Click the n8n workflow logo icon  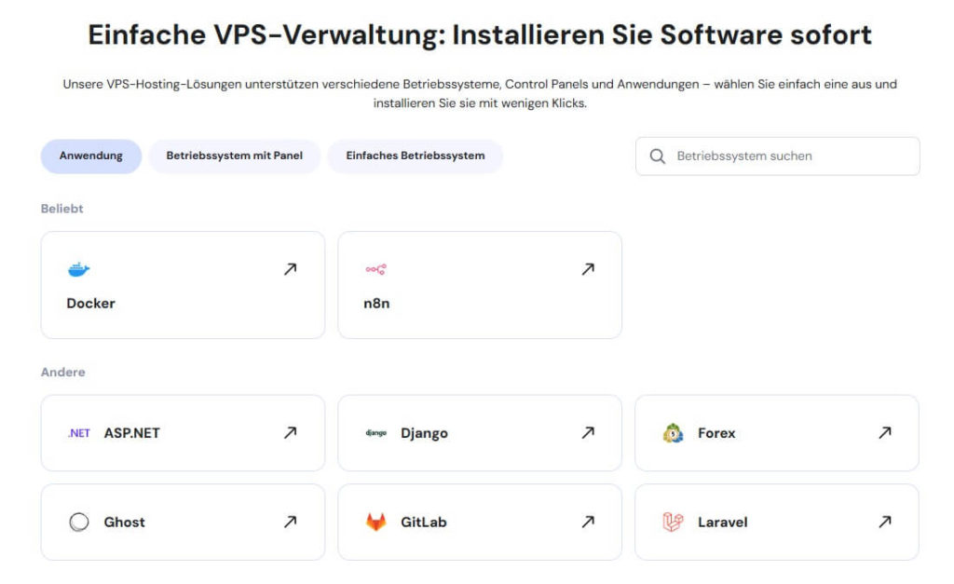[x=375, y=270]
